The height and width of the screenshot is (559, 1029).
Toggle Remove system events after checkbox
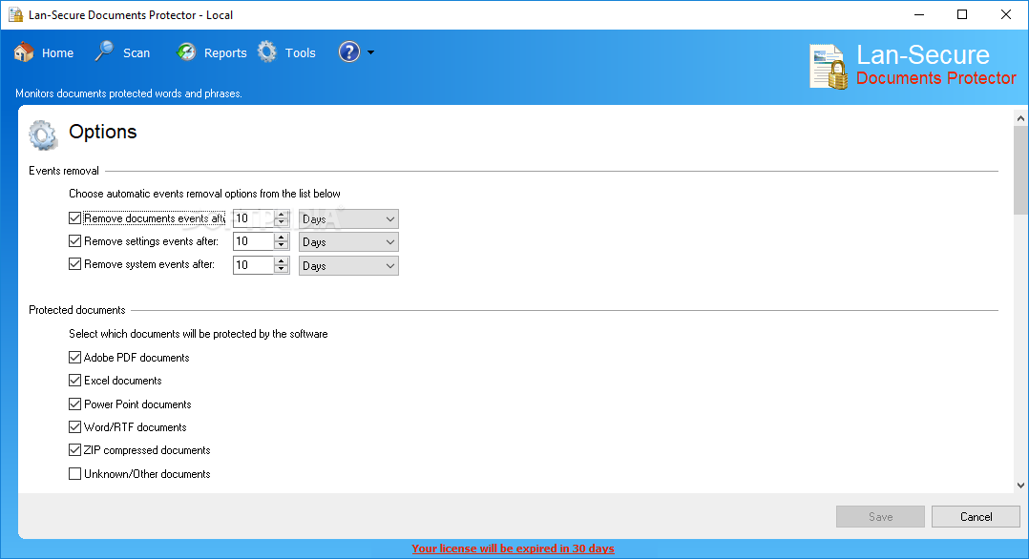pos(74,263)
